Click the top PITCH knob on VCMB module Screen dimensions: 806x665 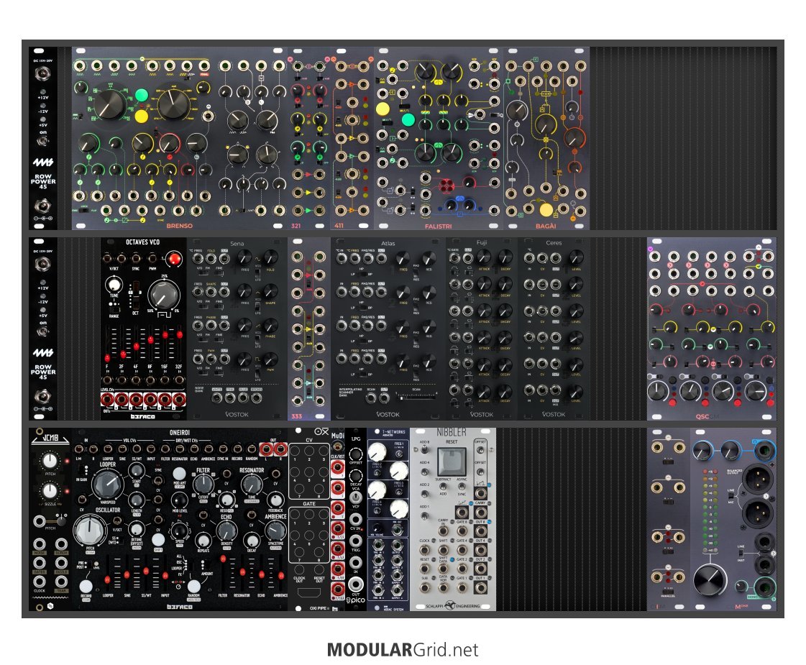pos(50,460)
